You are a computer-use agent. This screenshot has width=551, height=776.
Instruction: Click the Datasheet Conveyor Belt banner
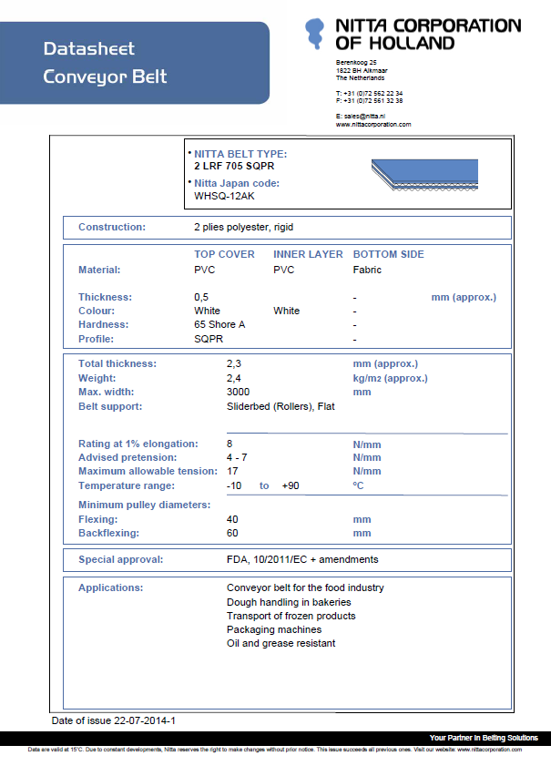(135, 63)
